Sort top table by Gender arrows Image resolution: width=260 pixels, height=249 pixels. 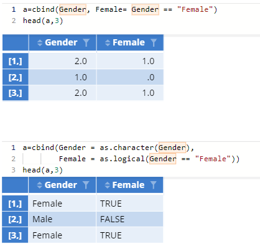(40, 43)
